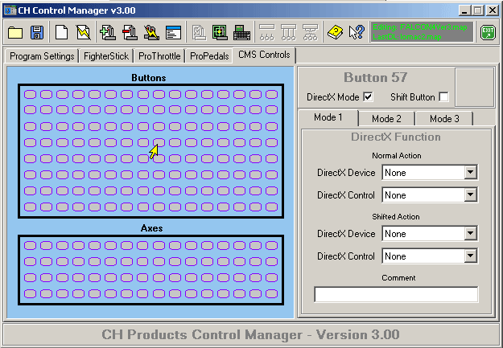The image size is (503, 348).
Task: Click the third greyed-out mode diagram icon
Action: click(310, 33)
